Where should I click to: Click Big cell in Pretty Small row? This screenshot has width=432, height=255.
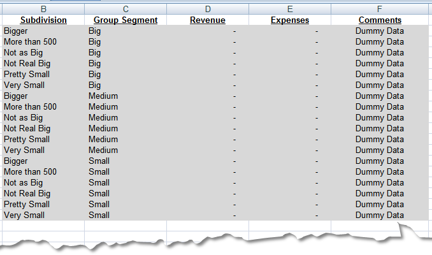126,74
